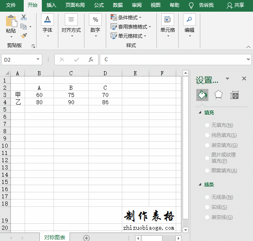Image resolution: width=253 pixels, height=241 pixels.
Task: Select cell containing 75
Action: pos(71,95)
